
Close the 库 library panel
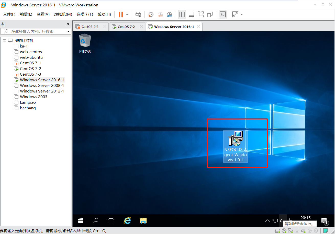68,24
